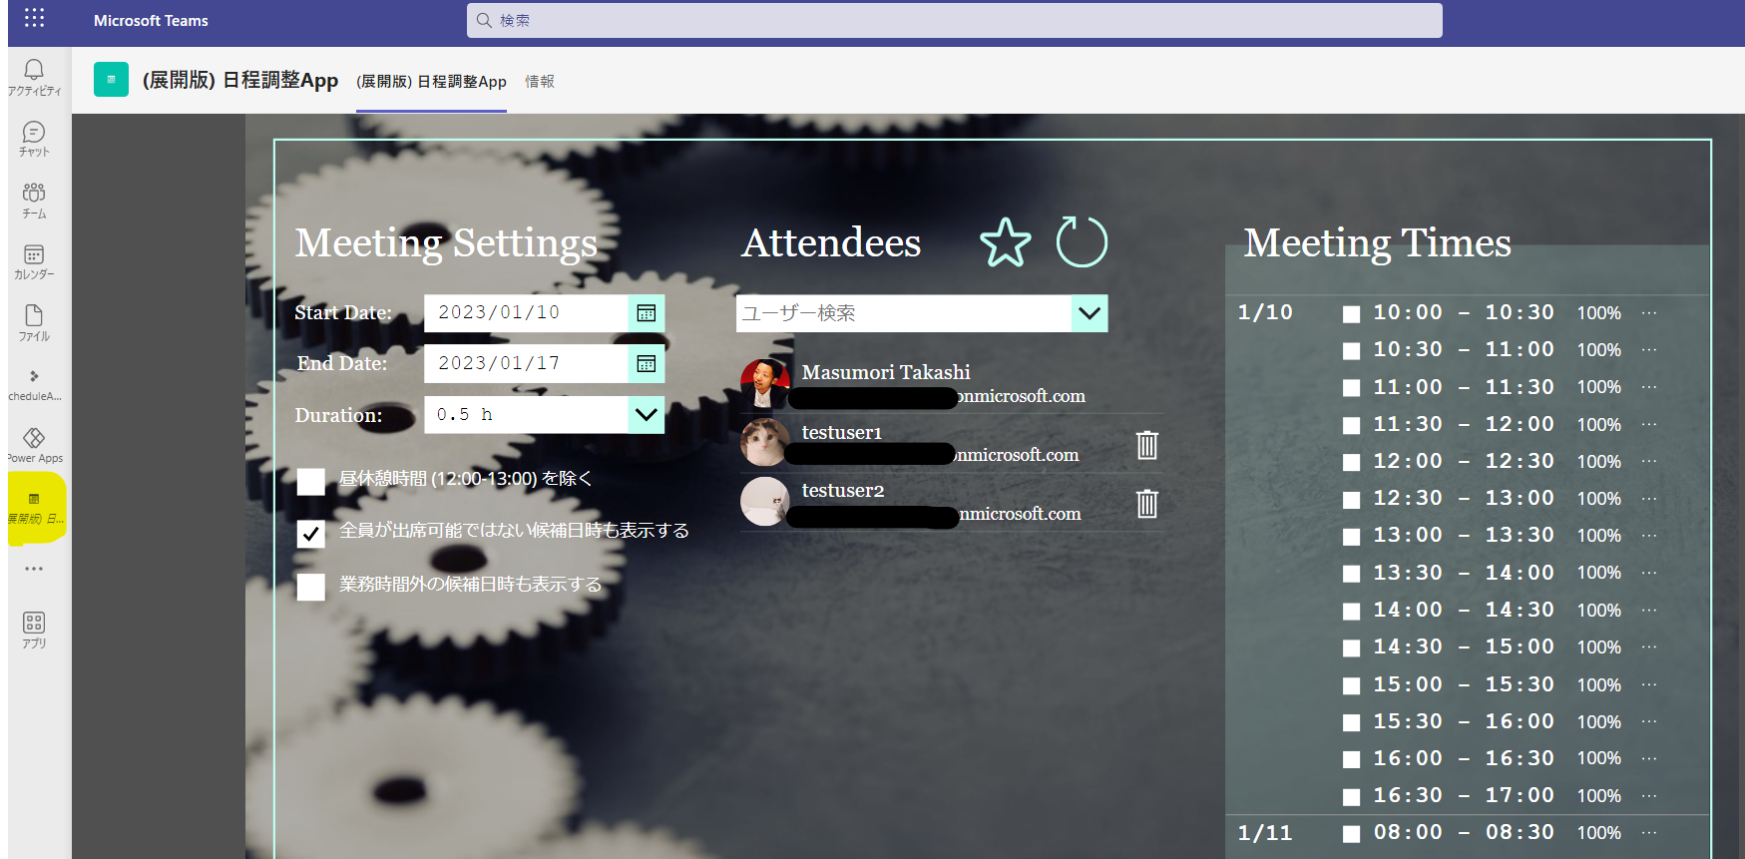Select the 12:00 – 12:30 time slot text
Screen dimensions: 1745x859
pyautogui.click(x=1464, y=461)
